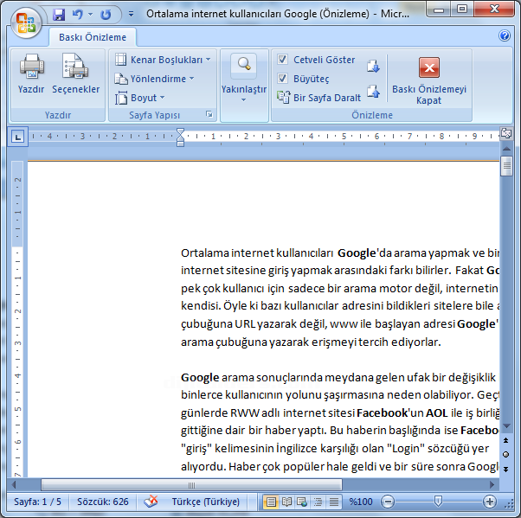This screenshot has width=521, height=518.
Task: Click the zoom out minus button
Action: pyautogui.click(x=388, y=502)
